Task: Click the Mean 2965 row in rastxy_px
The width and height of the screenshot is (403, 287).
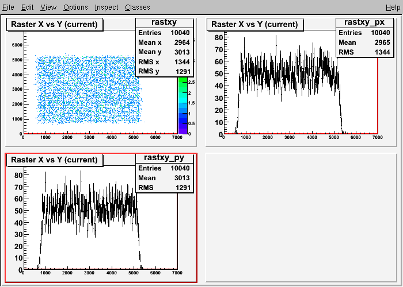Action: click(x=364, y=42)
